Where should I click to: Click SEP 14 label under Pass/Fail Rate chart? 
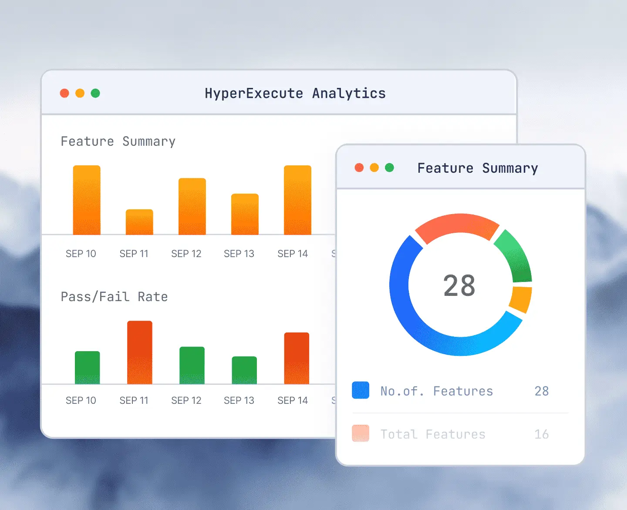(293, 400)
